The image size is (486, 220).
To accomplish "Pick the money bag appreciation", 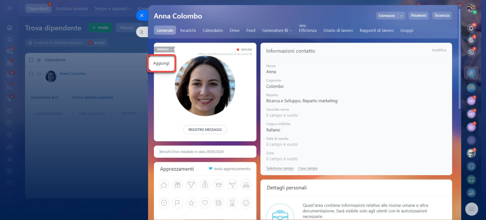I will [205, 185].
